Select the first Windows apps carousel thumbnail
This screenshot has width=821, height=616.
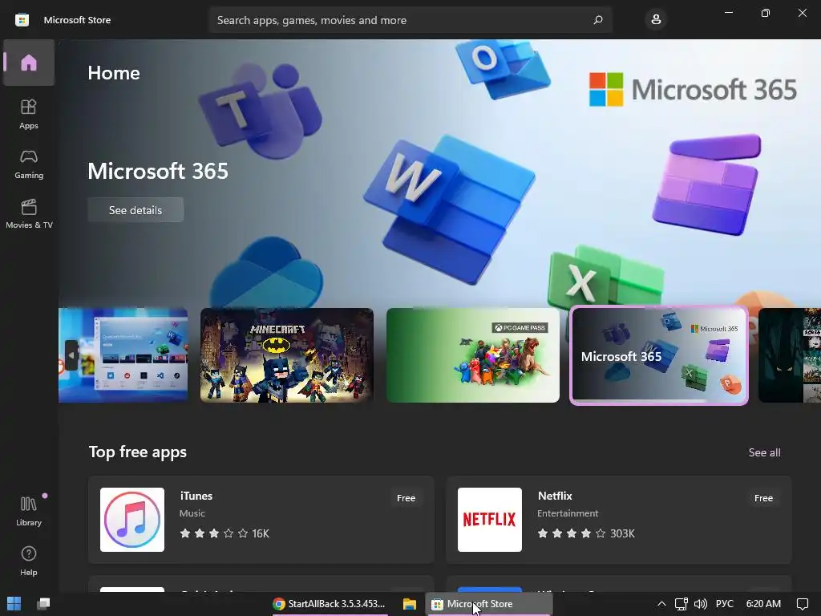pyautogui.click(x=123, y=355)
